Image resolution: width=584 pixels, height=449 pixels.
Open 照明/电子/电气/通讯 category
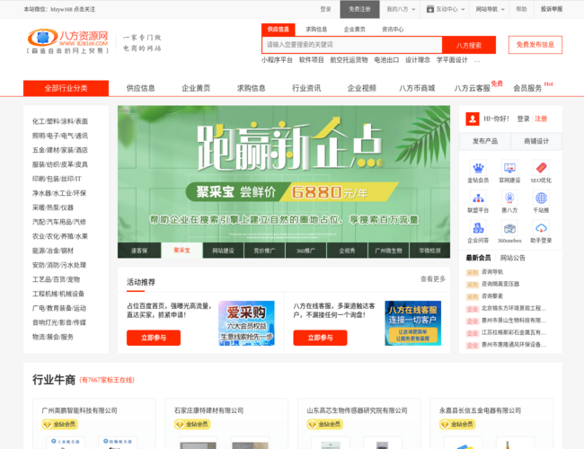[60, 136]
